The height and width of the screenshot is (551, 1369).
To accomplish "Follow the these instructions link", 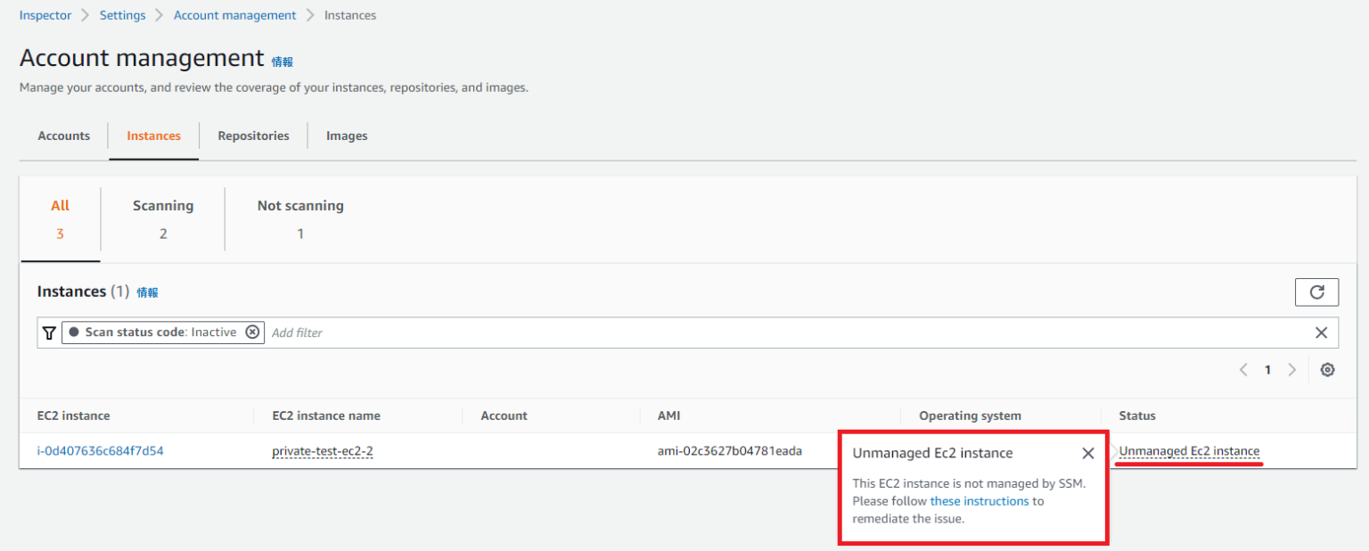I will (x=980, y=501).
